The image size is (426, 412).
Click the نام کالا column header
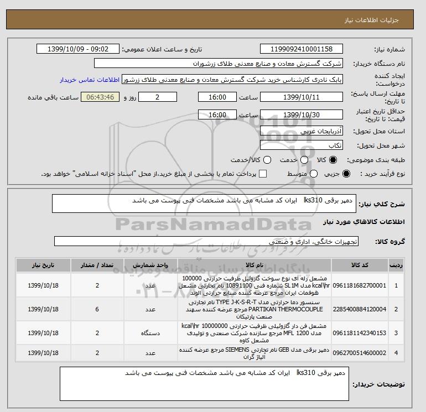tap(254, 265)
